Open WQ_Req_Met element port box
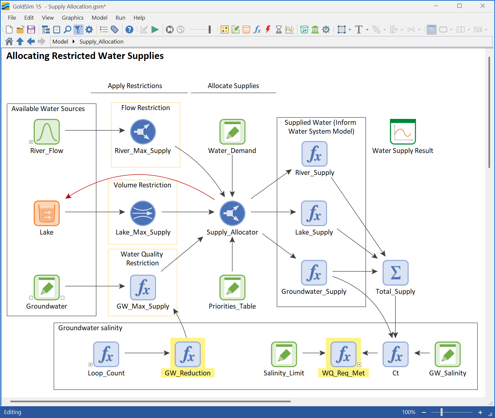 [359, 364]
